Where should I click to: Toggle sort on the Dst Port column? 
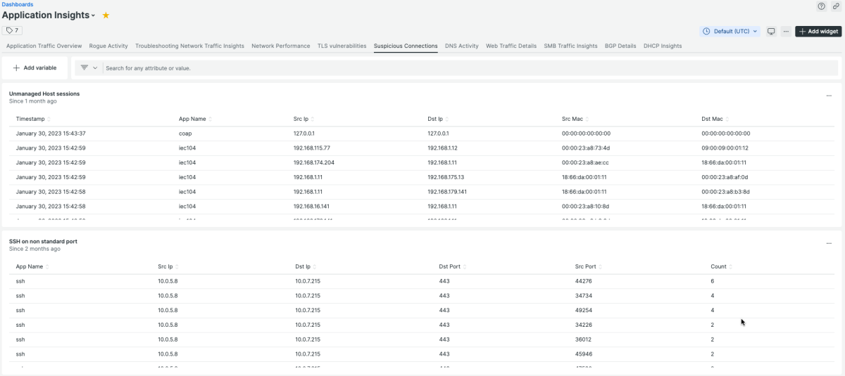[450, 267]
